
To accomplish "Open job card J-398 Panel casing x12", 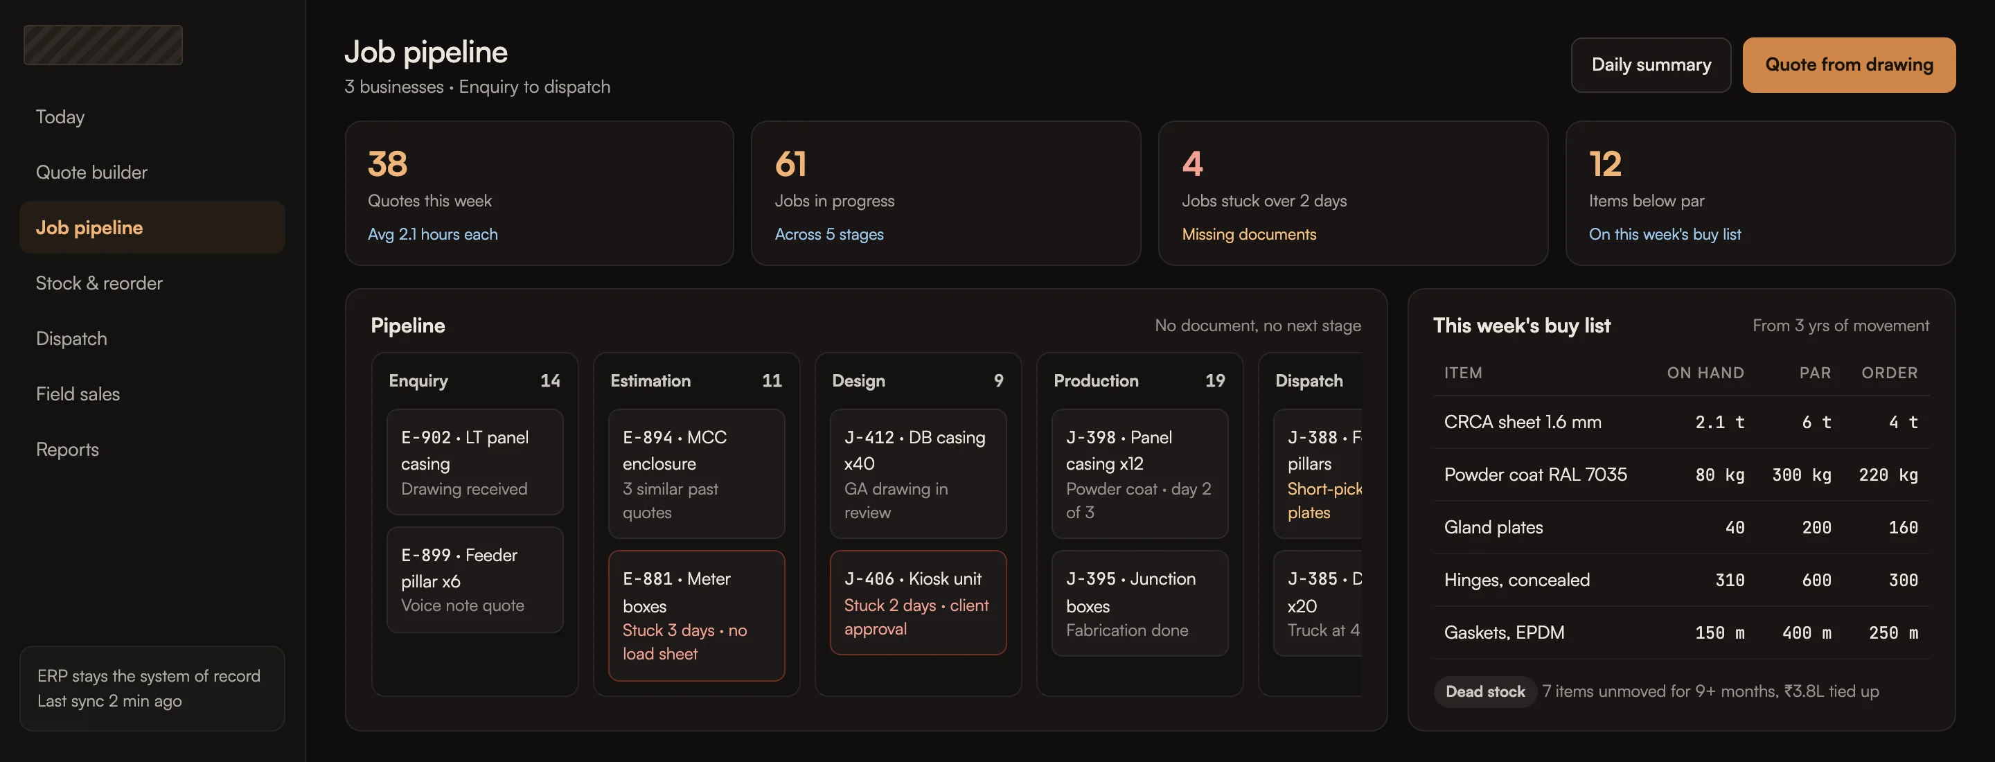I will (1140, 474).
